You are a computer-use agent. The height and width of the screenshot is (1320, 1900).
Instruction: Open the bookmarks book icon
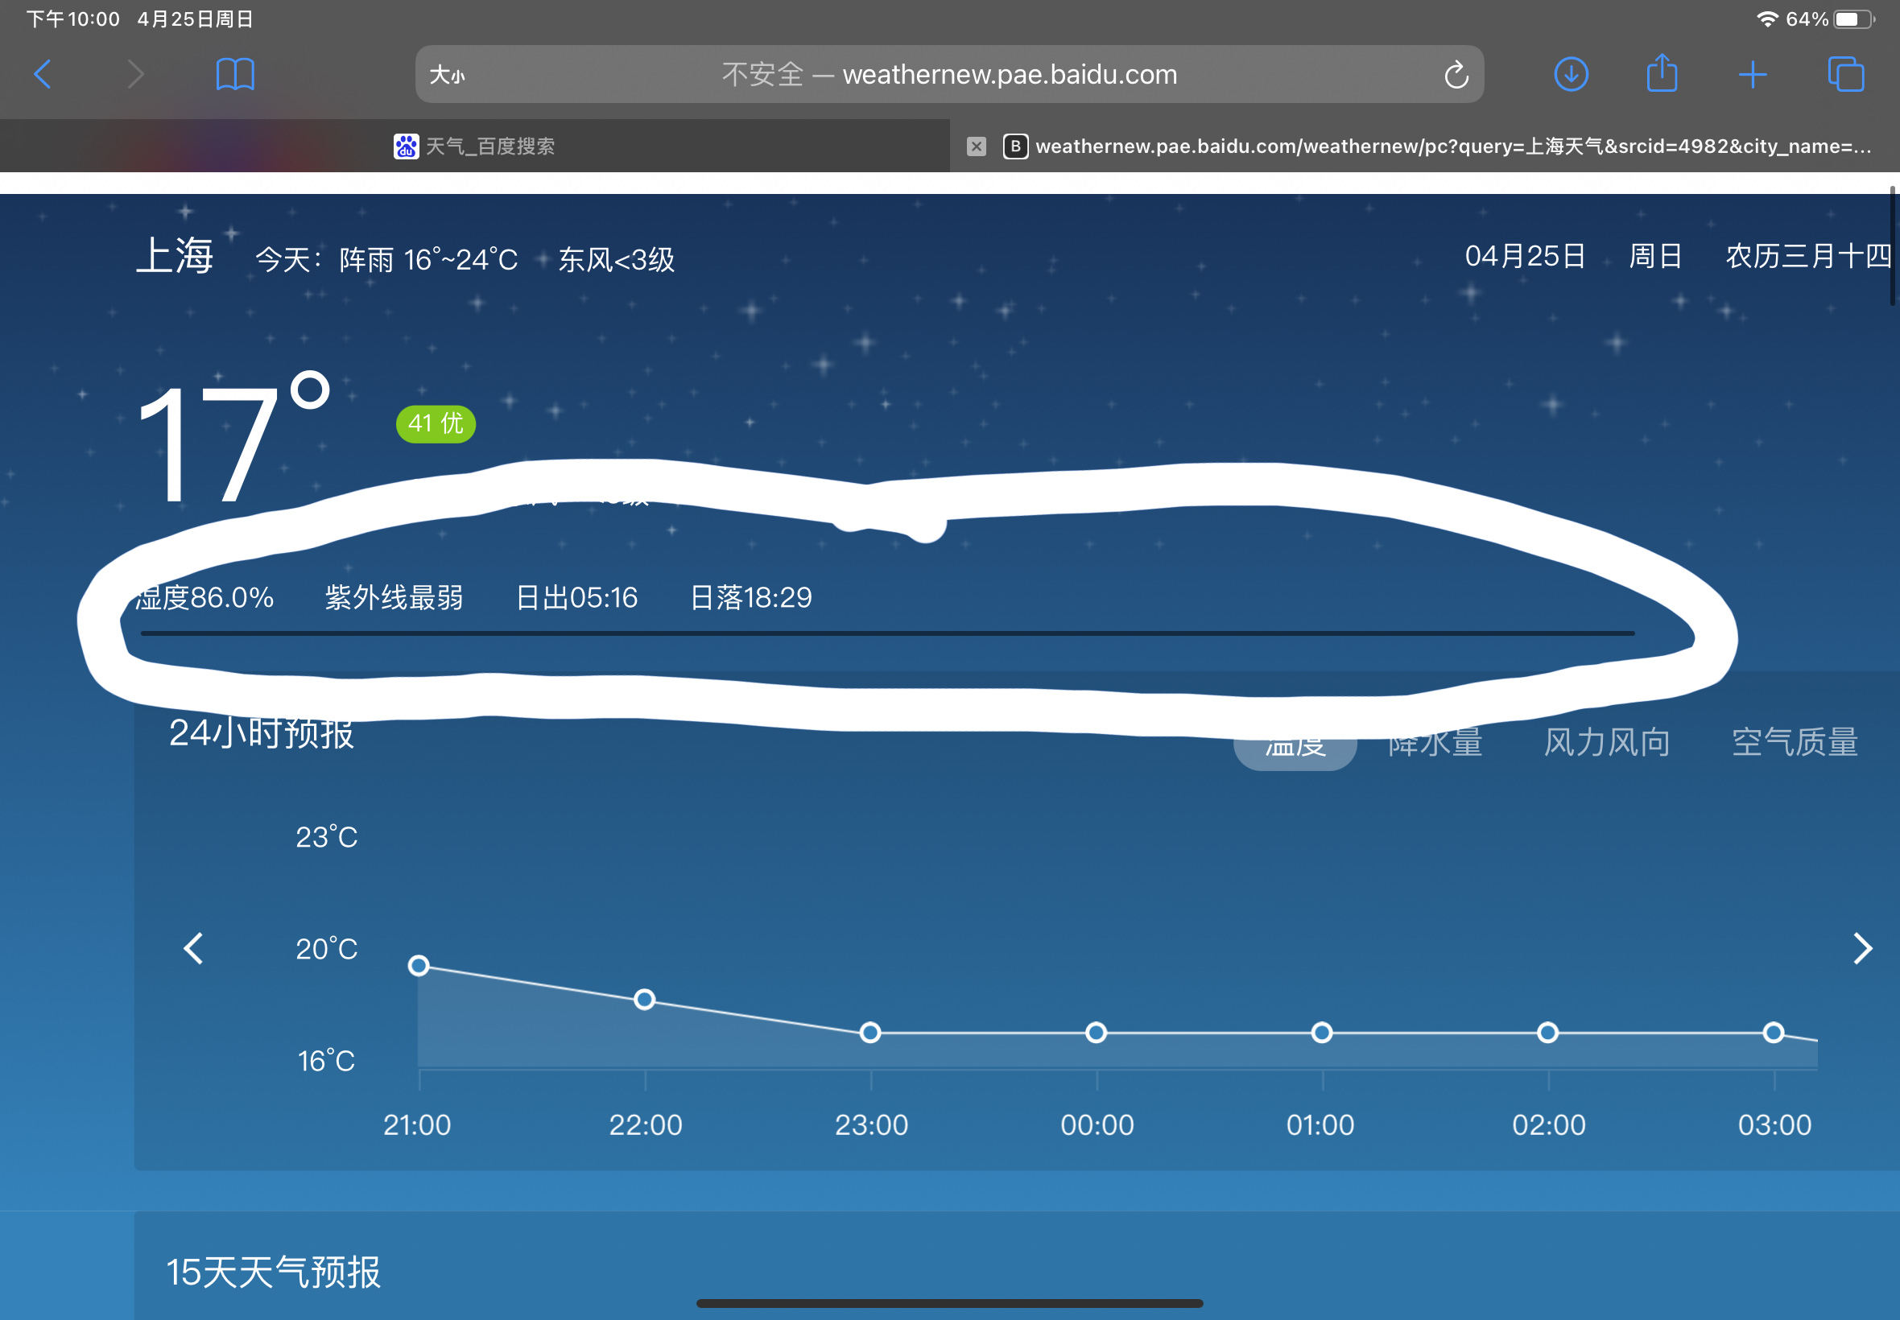pyautogui.click(x=235, y=74)
